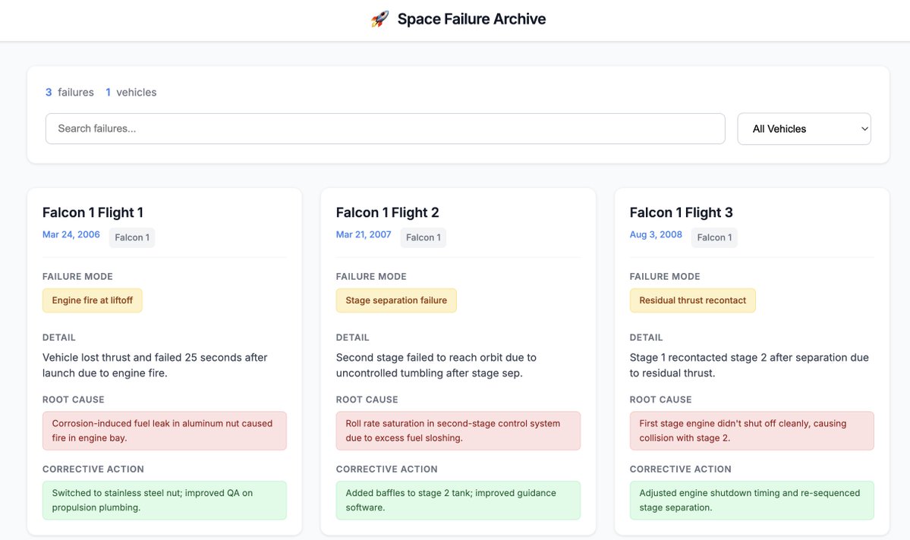Viewport: 910px width, 540px height.
Task: Click CORRECTIVE ACTION label on Flight 2 card
Action: tap(387, 469)
